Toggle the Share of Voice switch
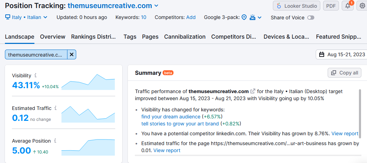The width and height of the screenshot is (367, 163). (x=311, y=18)
